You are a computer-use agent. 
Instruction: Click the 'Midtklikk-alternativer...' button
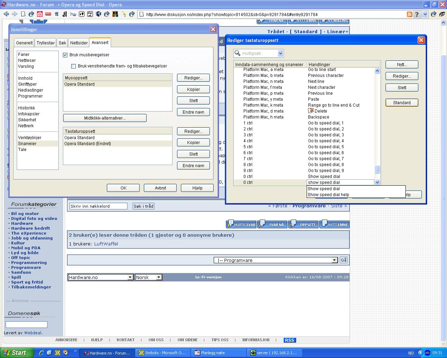[x=105, y=118]
